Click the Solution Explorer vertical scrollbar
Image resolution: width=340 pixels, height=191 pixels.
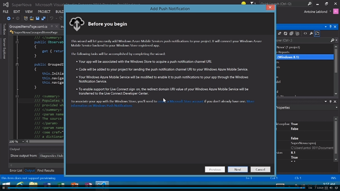coord(336,71)
